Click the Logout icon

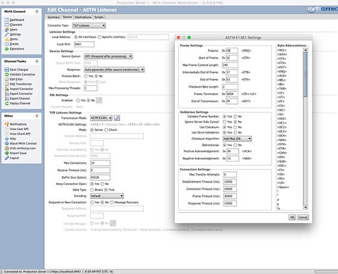pos(7,158)
